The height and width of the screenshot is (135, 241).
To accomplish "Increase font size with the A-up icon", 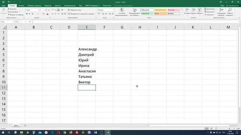I will [x=46, y=10].
